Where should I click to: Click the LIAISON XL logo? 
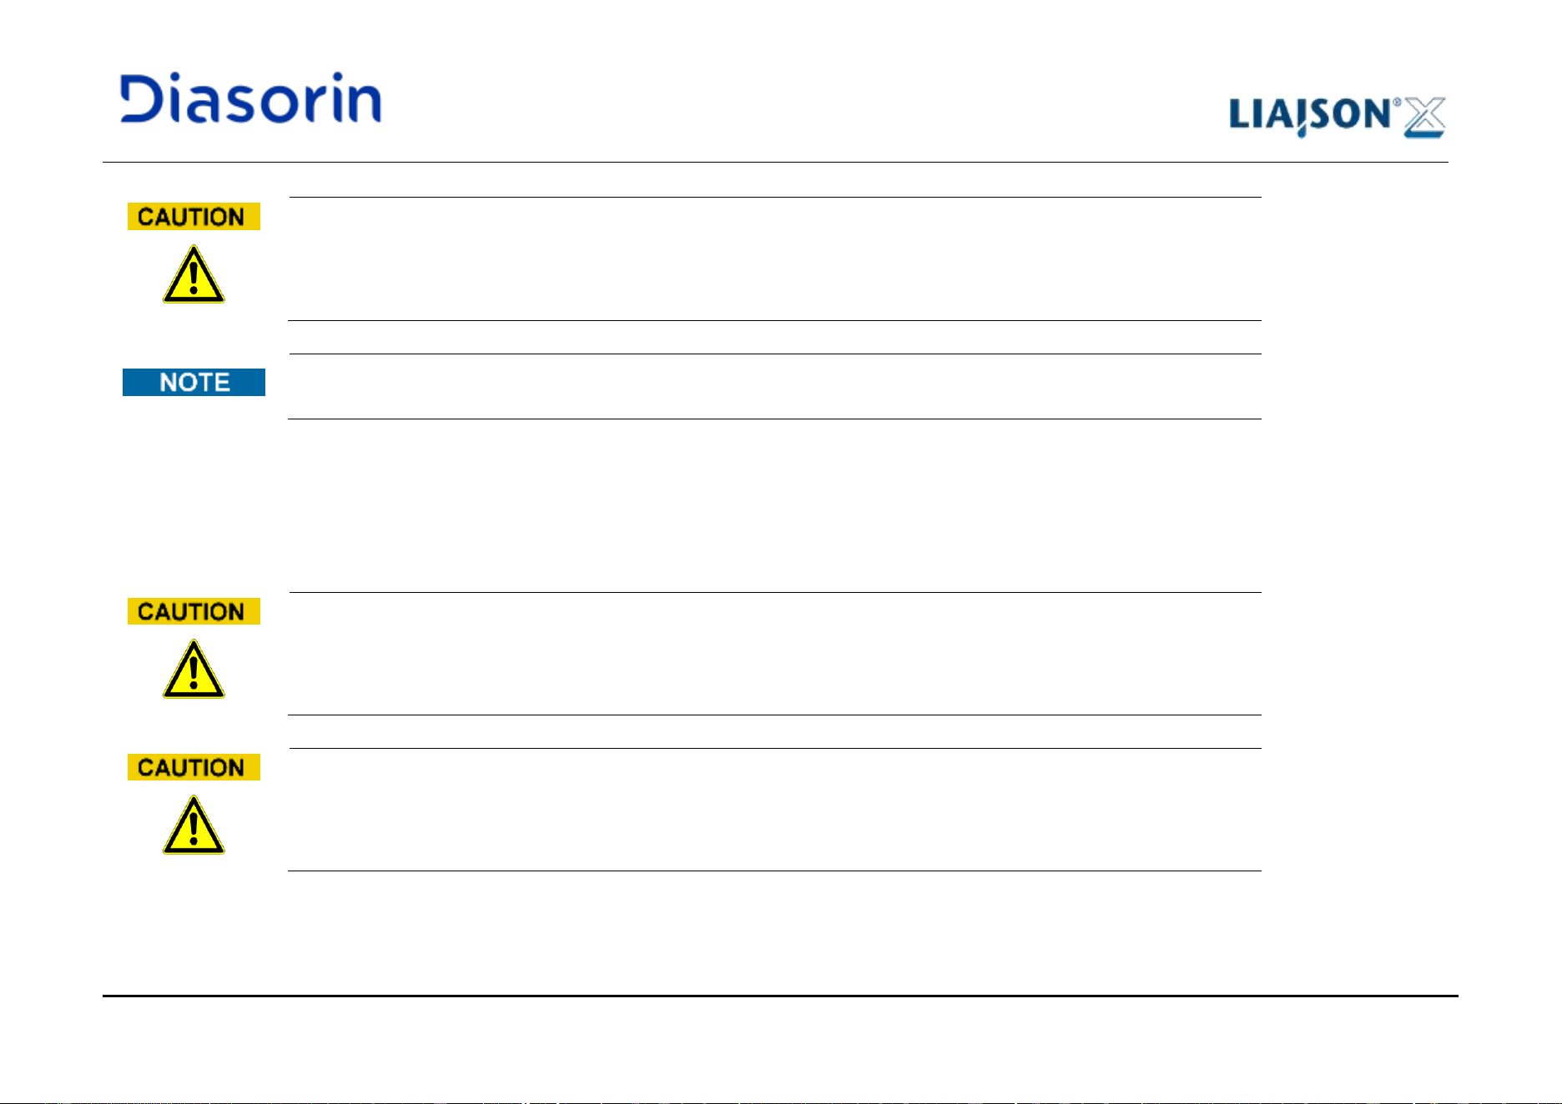tap(1337, 117)
